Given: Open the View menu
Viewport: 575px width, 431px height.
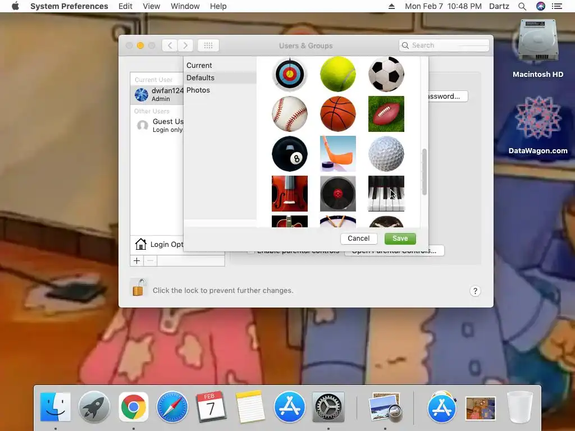Looking at the screenshot, I should [x=152, y=6].
